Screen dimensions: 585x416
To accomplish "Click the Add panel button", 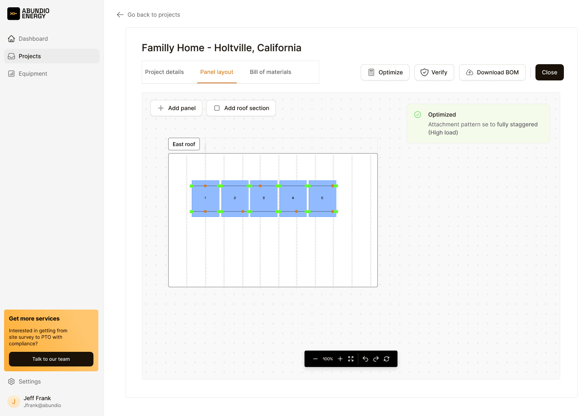I will coord(176,108).
